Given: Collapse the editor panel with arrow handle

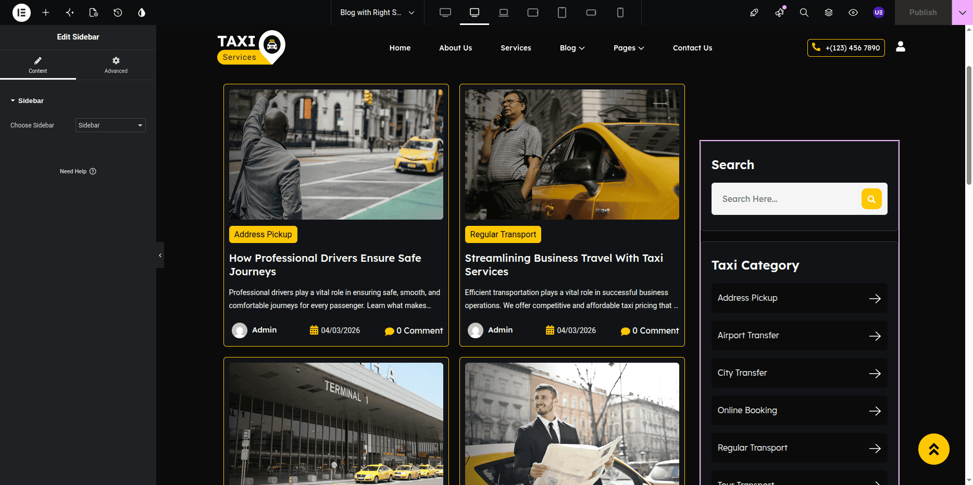Looking at the screenshot, I should click(160, 255).
